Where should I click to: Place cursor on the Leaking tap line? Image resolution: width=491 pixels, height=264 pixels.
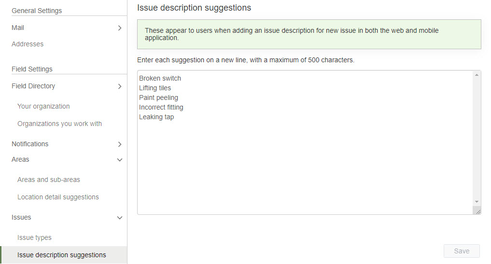[x=156, y=117]
